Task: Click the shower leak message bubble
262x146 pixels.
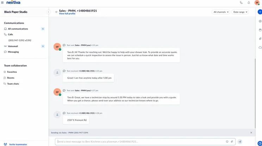Action: click(121, 55)
